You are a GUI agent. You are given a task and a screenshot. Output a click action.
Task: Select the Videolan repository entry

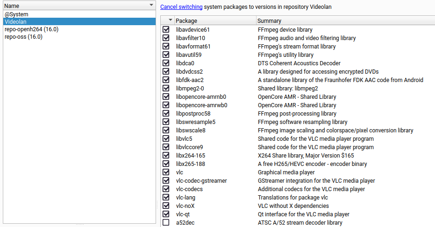click(16, 22)
